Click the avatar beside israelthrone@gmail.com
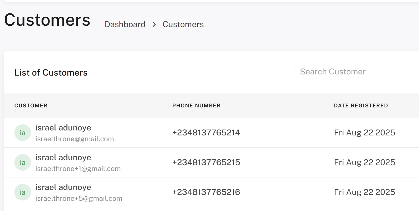The width and height of the screenshot is (419, 211). click(x=23, y=133)
